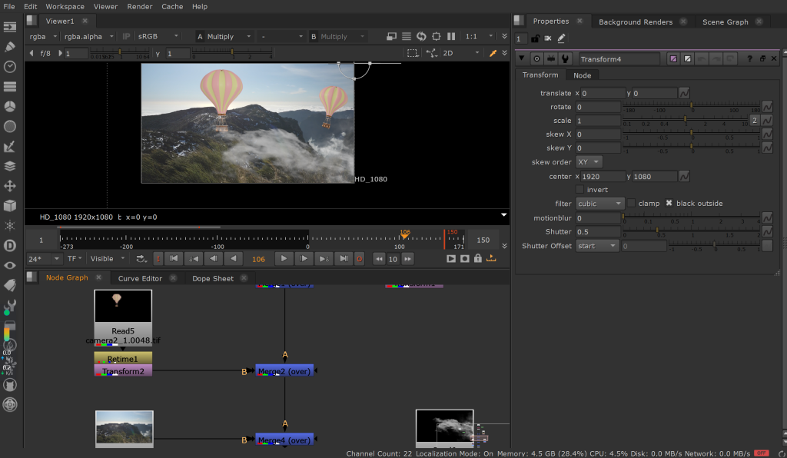Open the Render menu
The image size is (787, 458).
click(x=139, y=6)
